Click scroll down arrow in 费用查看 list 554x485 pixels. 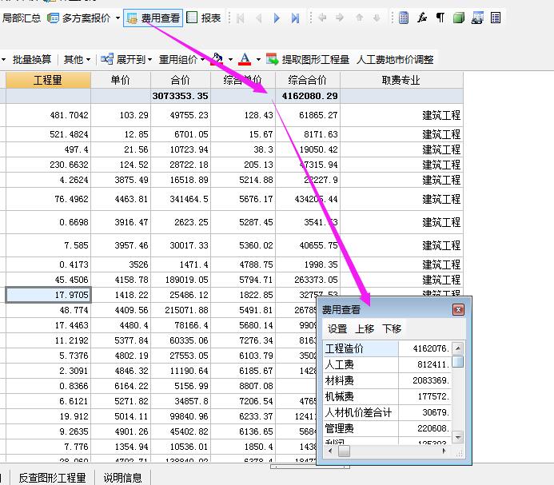click(x=458, y=437)
